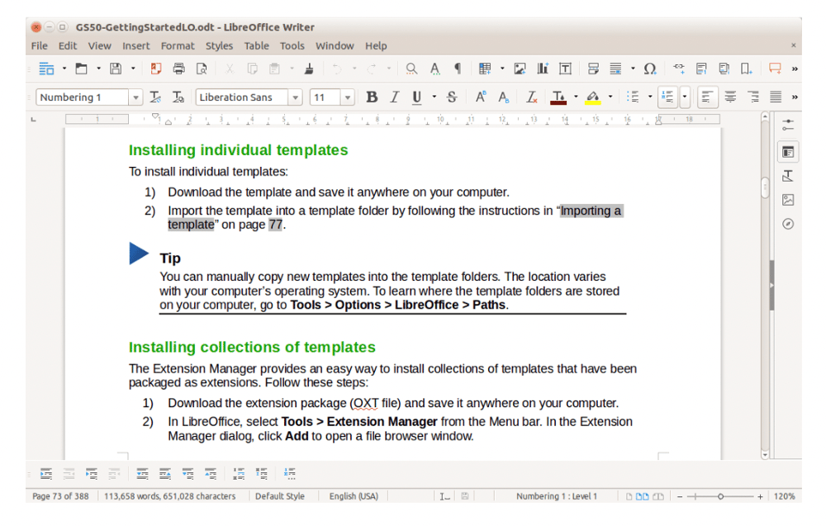Toggle Strikethrough formatting

coord(452,97)
